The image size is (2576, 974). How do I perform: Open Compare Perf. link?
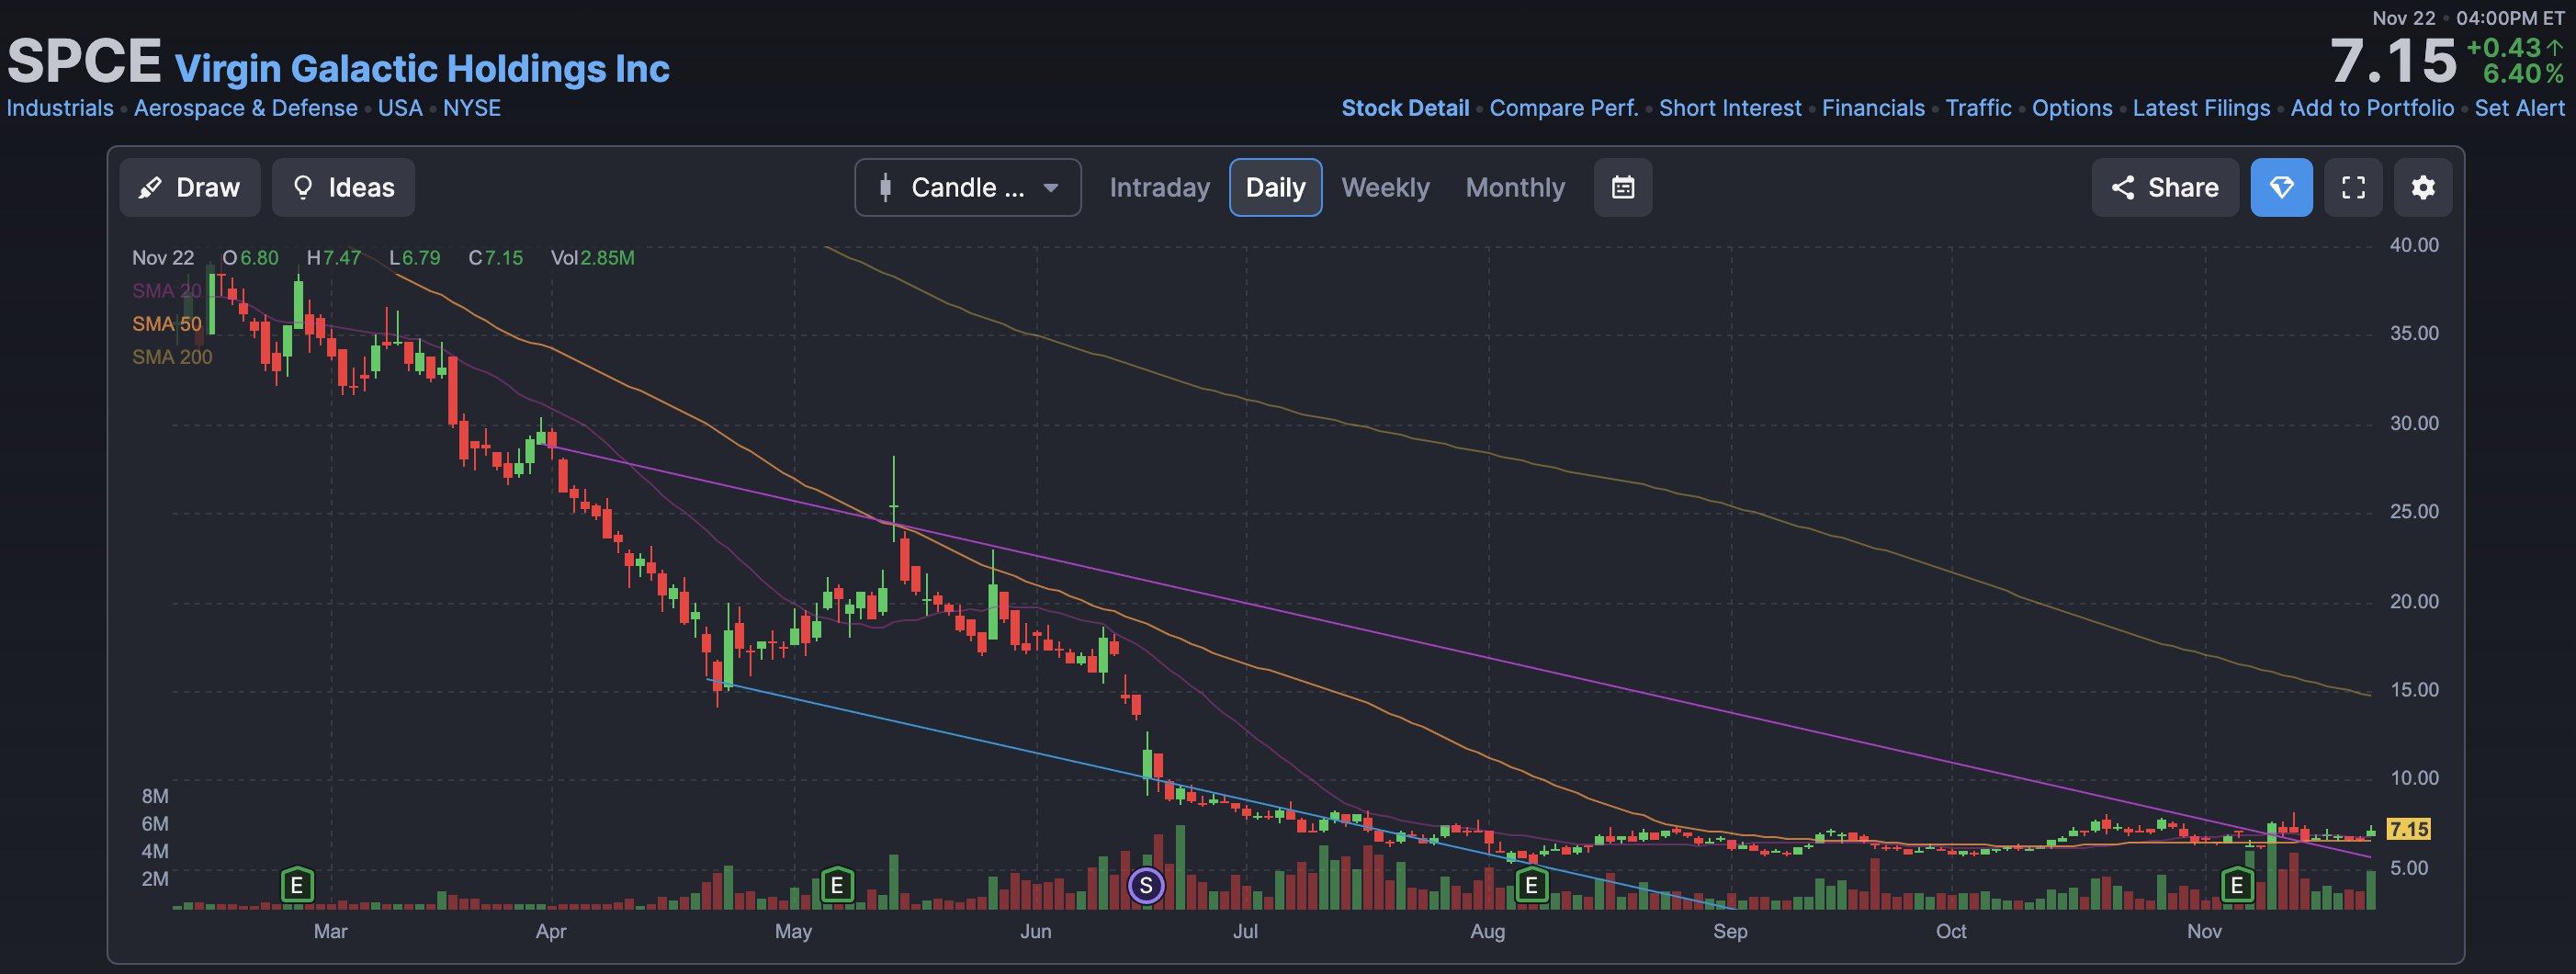[x=1564, y=108]
